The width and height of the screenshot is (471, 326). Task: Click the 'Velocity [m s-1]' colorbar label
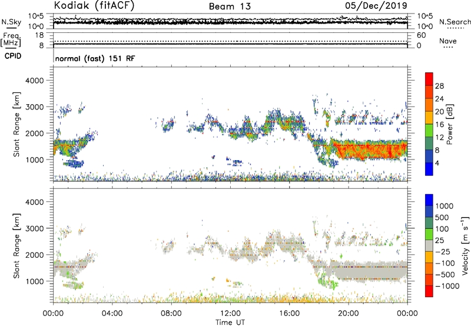point(465,245)
